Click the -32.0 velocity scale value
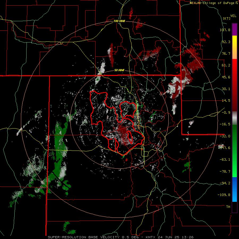 point(225,136)
